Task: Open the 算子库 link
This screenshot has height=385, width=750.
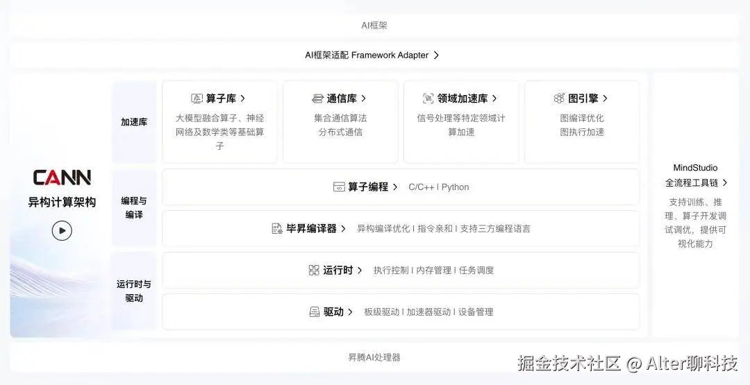Action: pyautogui.click(x=221, y=99)
